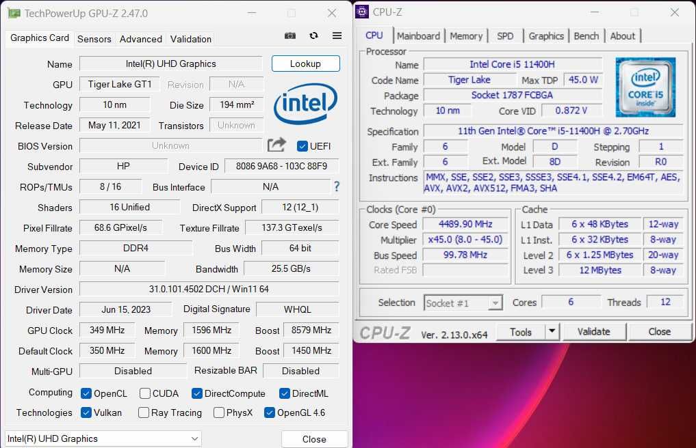The height and width of the screenshot is (448, 696).
Task: Click the Driver Version field
Action: coord(209,289)
